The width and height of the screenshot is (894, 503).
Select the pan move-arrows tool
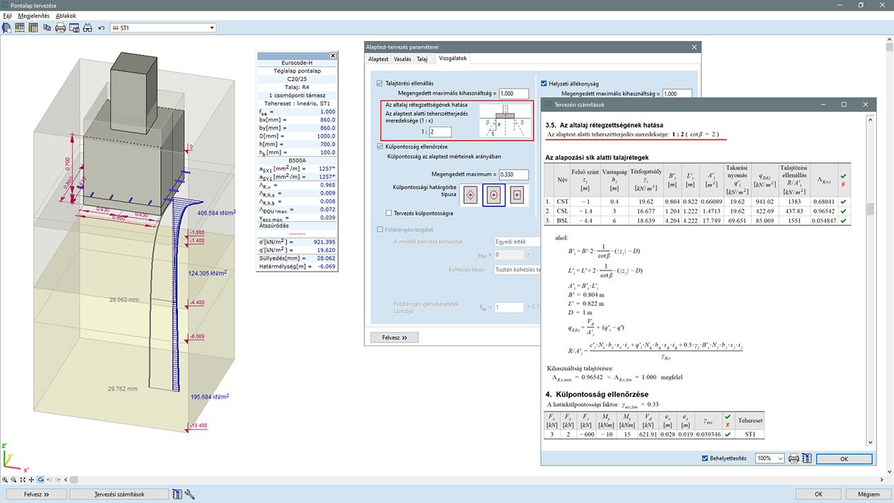[30, 480]
